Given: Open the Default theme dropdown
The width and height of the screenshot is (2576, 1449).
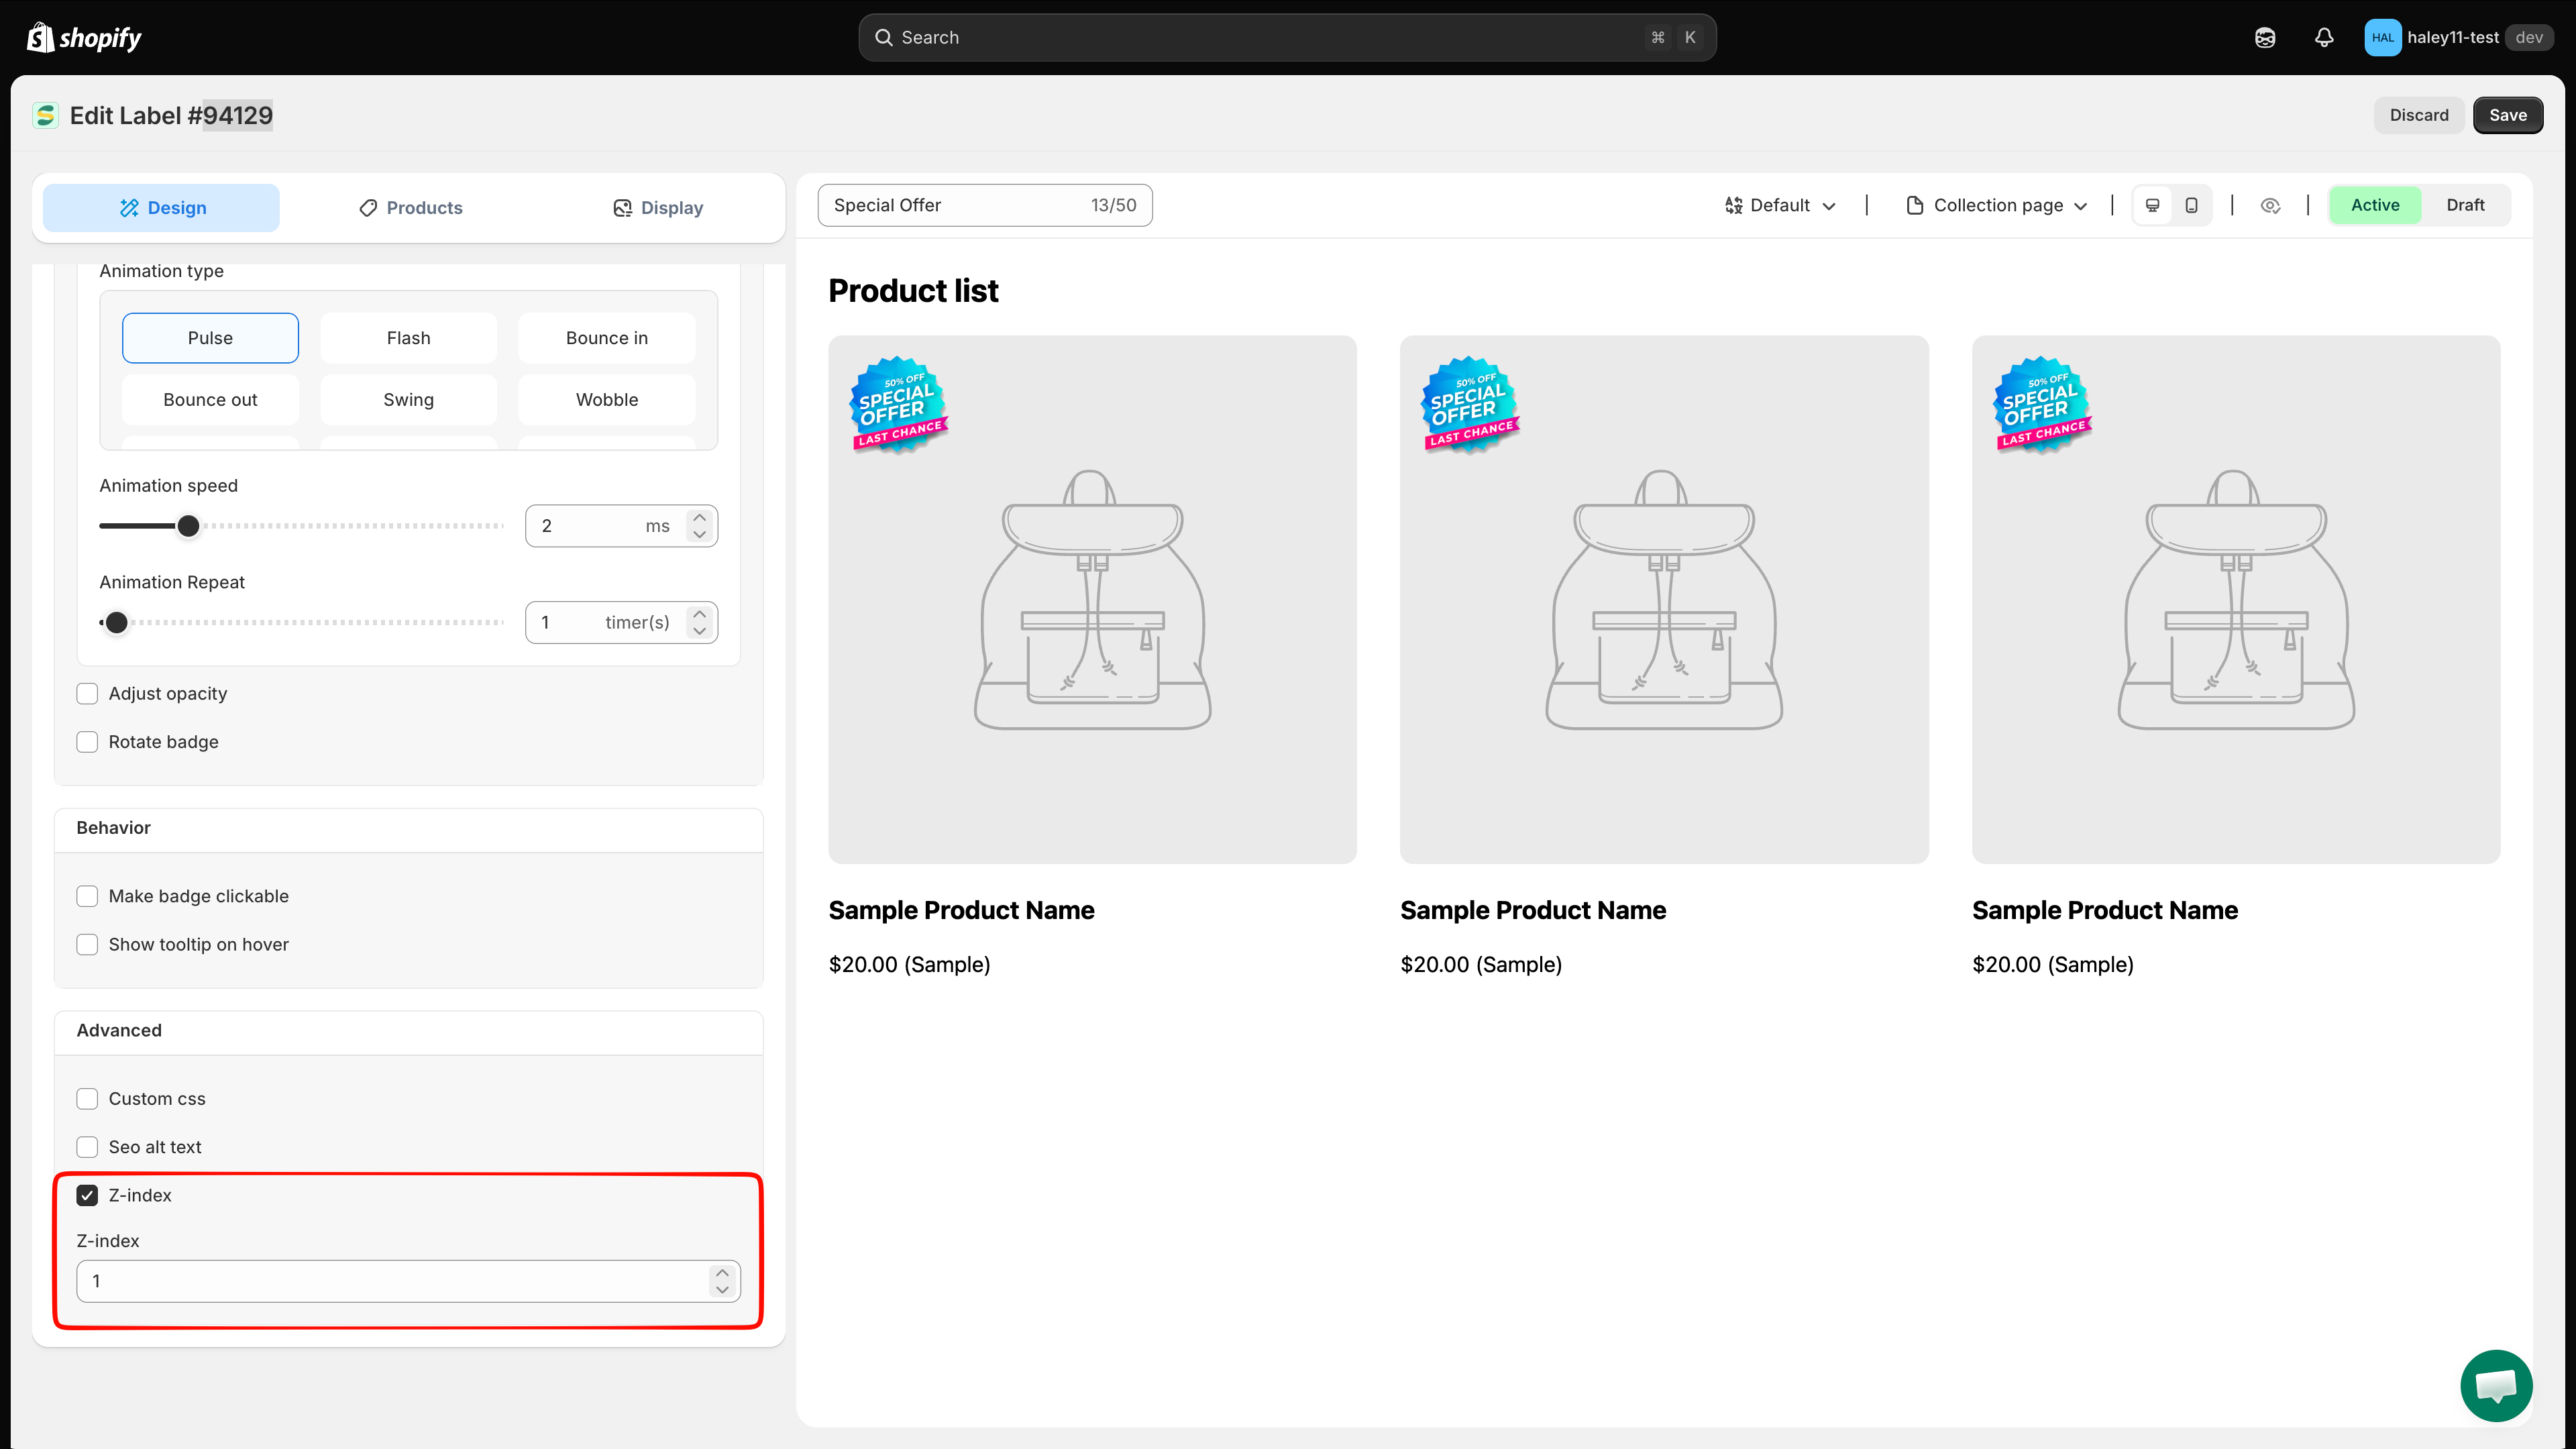Looking at the screenshot, I should 1780,205.
